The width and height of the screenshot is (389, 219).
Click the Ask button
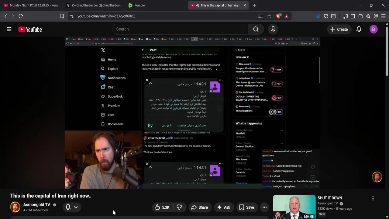pyautogui.click(x=223, y=207)
